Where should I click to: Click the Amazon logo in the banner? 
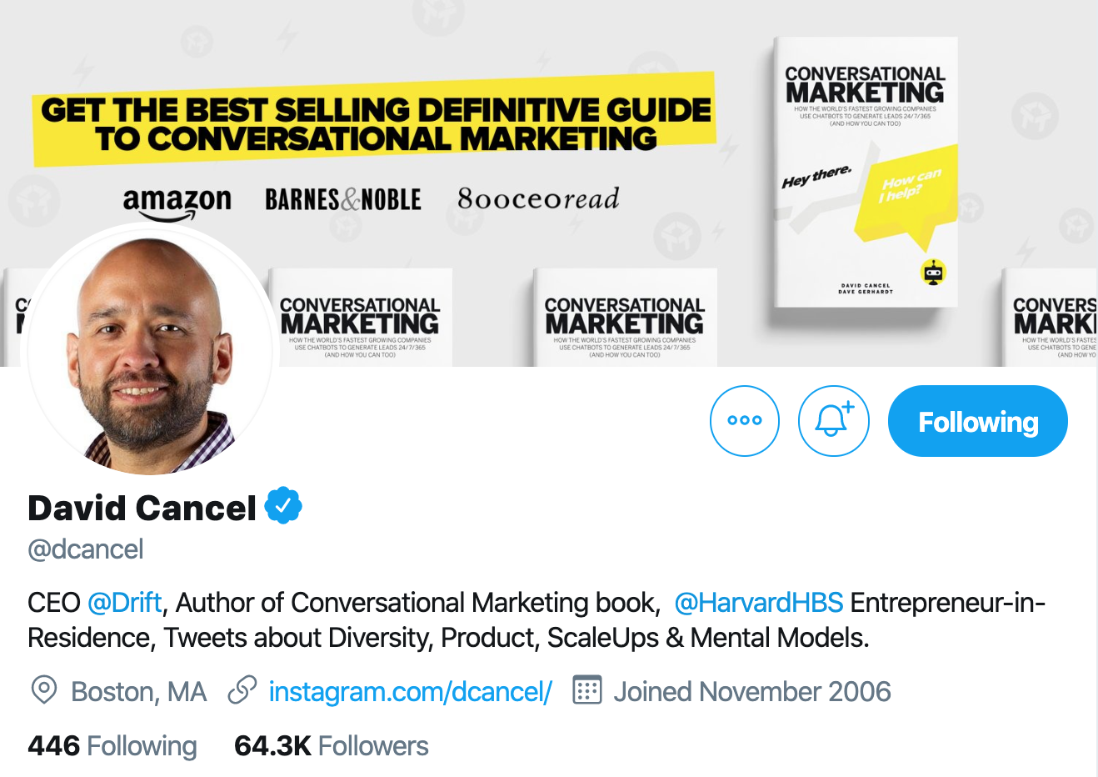tap(177, 198)
